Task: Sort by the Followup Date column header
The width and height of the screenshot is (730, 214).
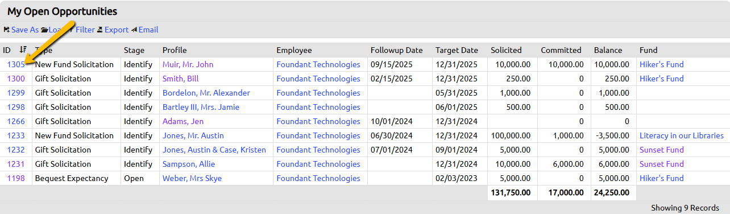Action: click(x=397, y=50)
